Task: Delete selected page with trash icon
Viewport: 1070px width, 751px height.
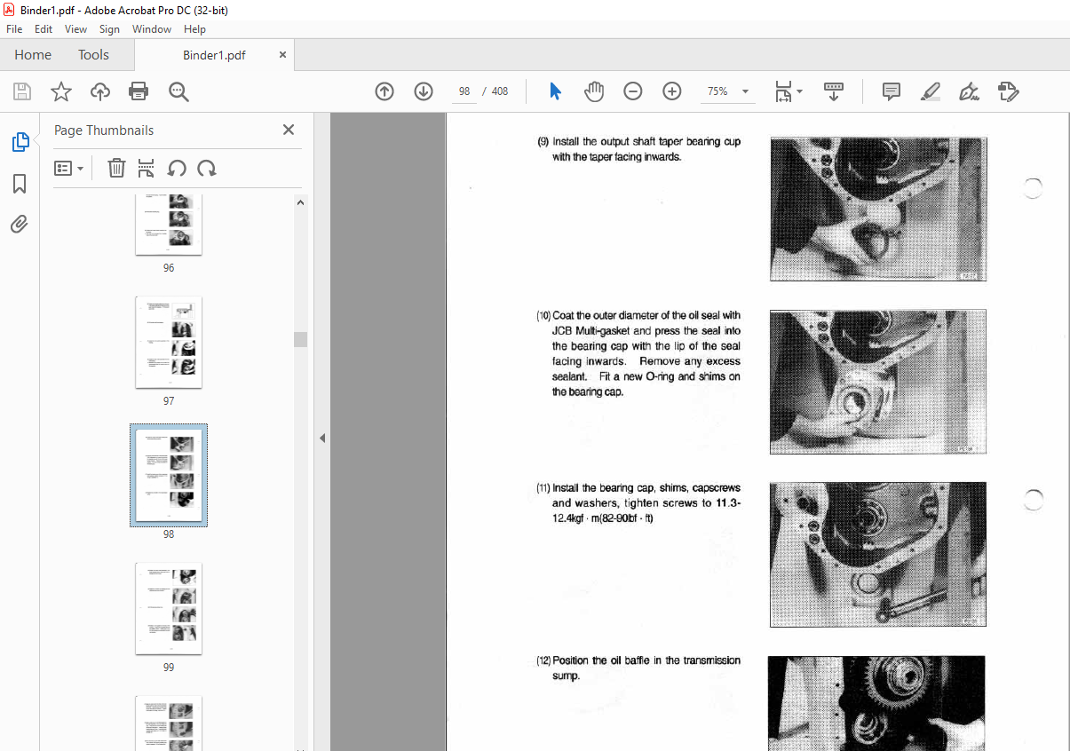Action: click(116, 168)
